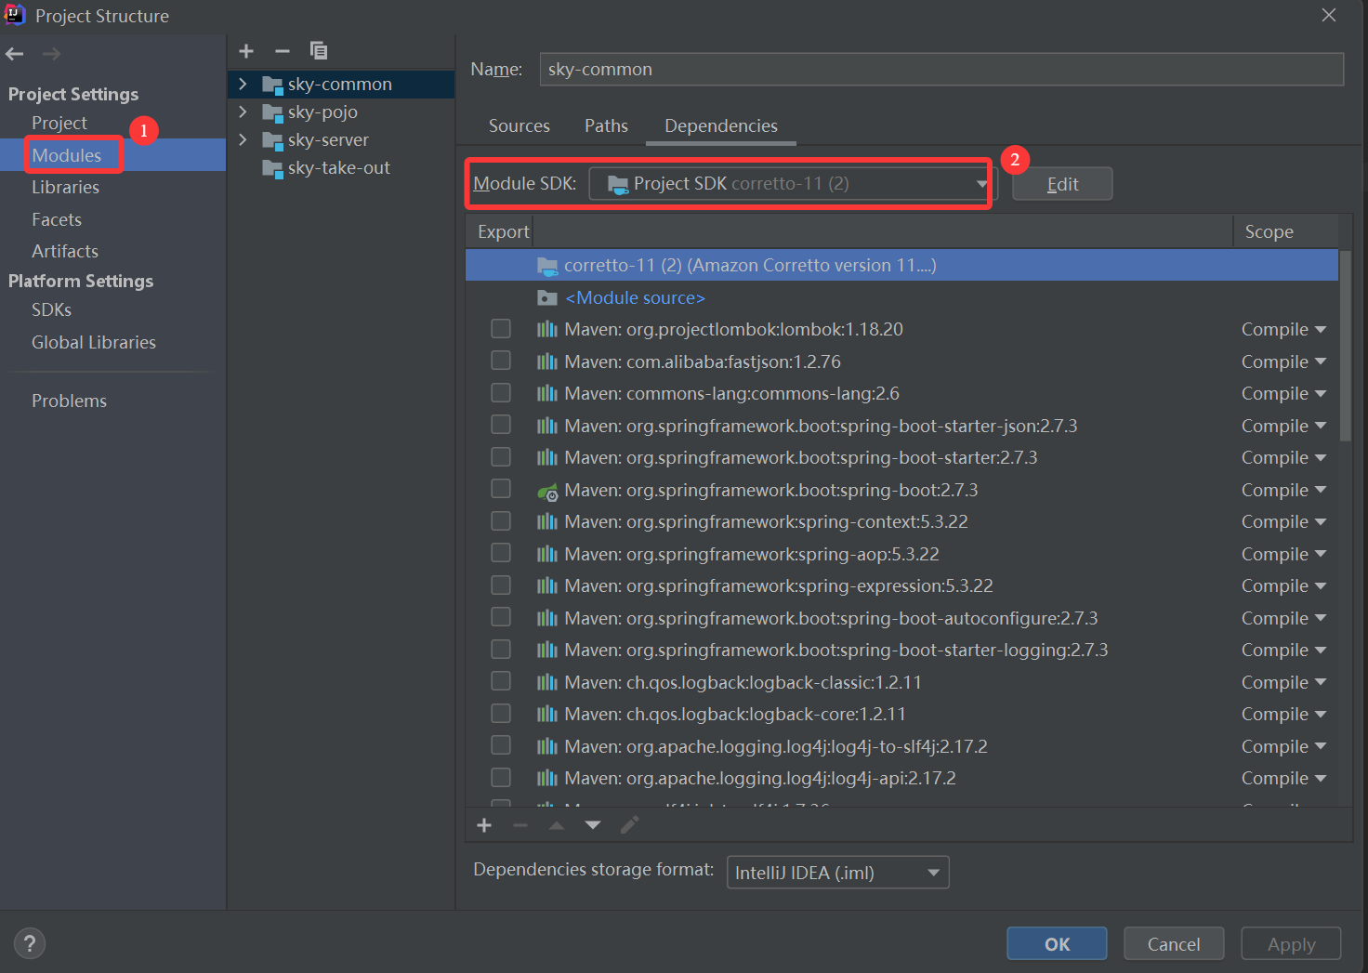
Task: Check Export for spring-boot-starter-json dependency
Action: pyautogui.click(x=501, y=424)
